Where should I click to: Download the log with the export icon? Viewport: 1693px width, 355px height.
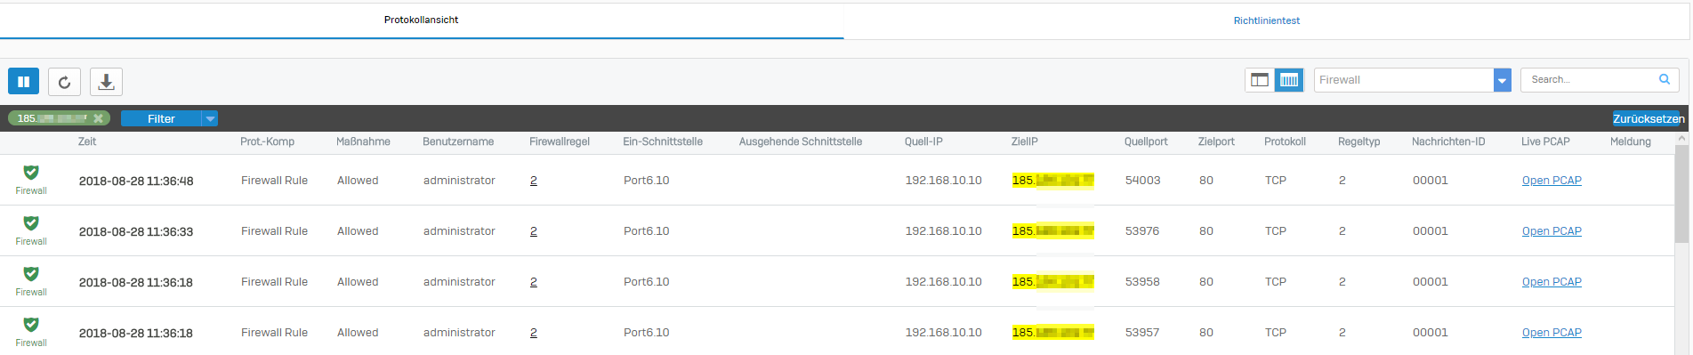[x=106, y=81]
